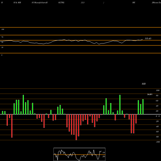Click the 'SI(TM)' header label

point(61,3)
